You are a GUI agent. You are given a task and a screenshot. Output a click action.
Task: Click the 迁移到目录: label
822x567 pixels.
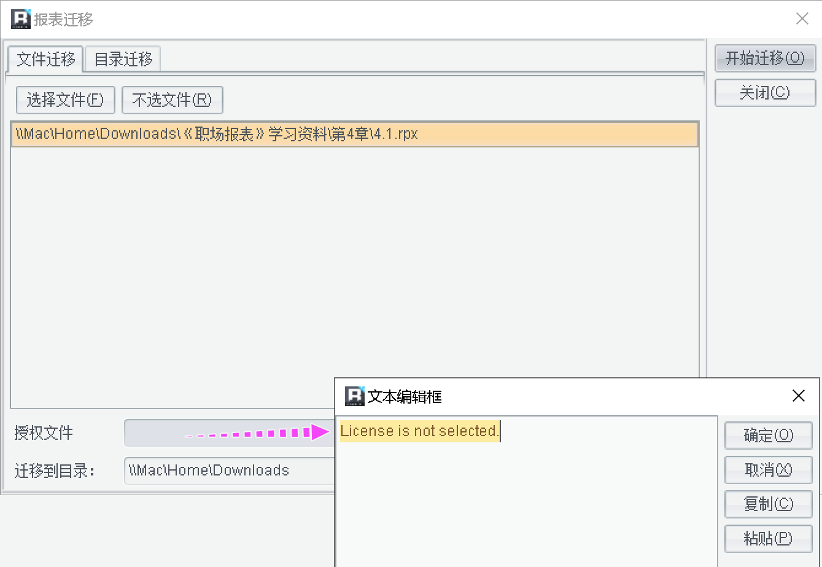click(55, 471)
